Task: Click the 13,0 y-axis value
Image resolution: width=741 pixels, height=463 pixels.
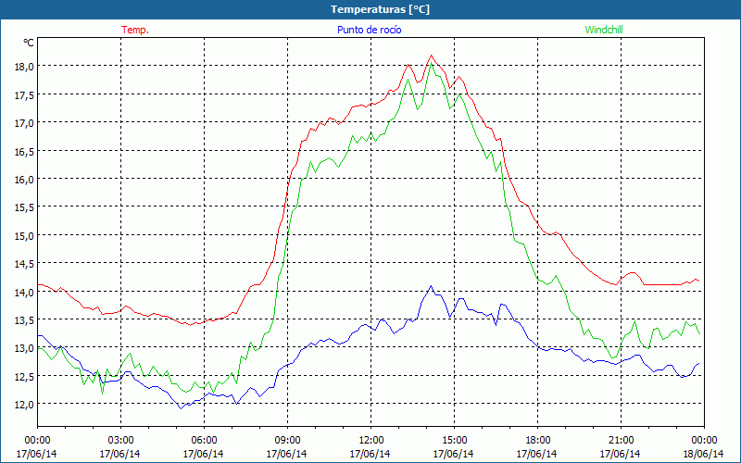Action: click(24, 348)
